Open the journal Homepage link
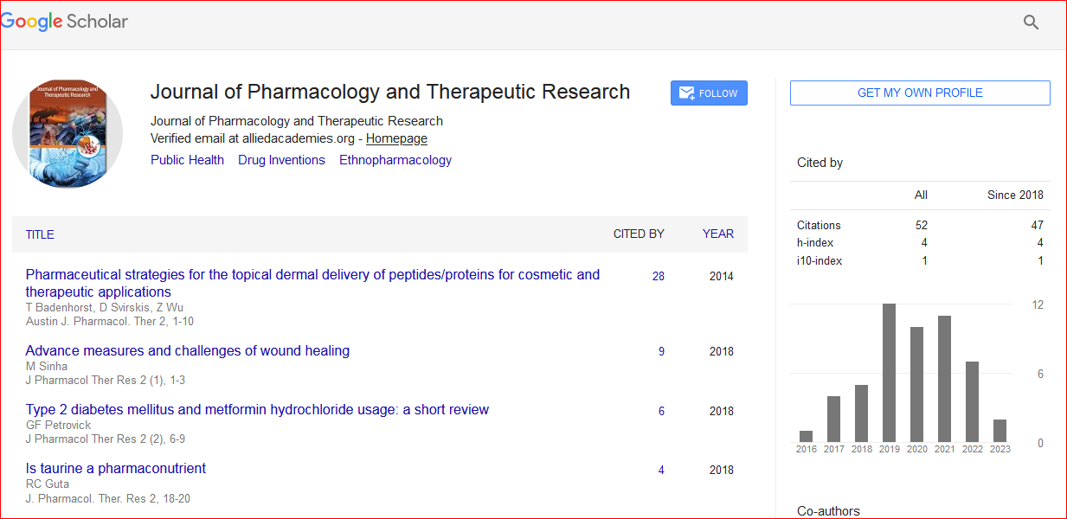 [x=396, y=138]
